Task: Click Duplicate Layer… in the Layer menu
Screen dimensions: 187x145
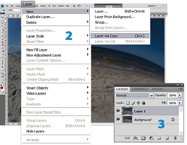Action: pyautogui.click(x=40, y=17)
